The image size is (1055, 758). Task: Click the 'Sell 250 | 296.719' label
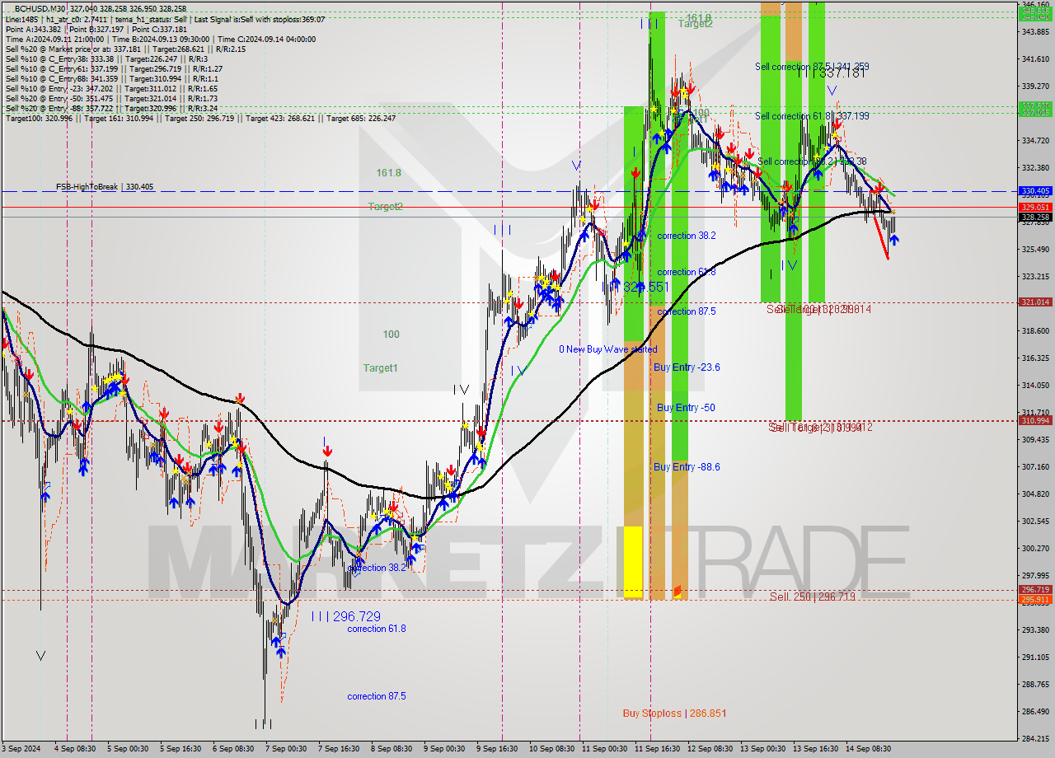[813, 597]
